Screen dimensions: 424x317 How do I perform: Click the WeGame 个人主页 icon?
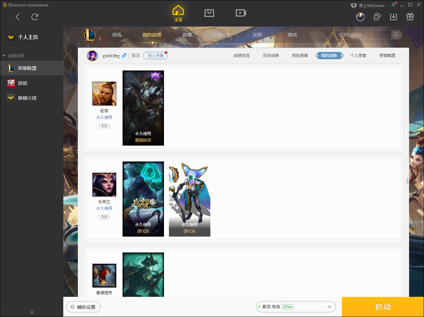point(11,37)
